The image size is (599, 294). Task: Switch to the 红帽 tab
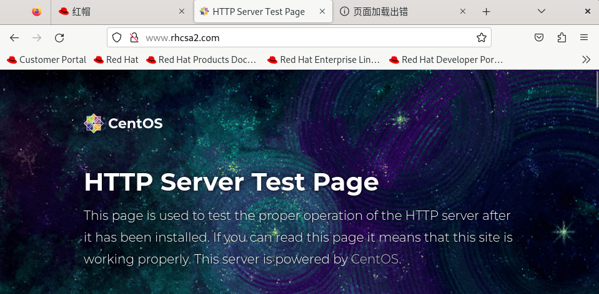122,12
